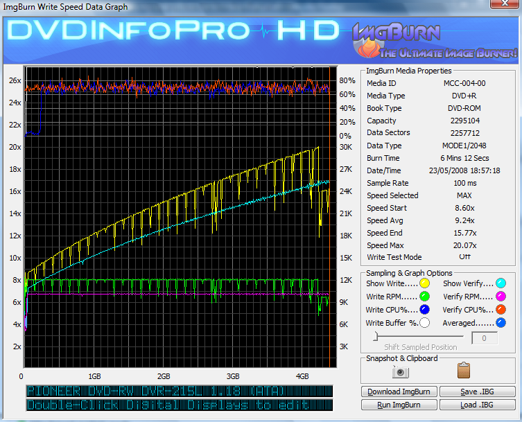Click the Speed Max value 20.07x
This screenshot has height=422, width=522.
pos(465,245)
